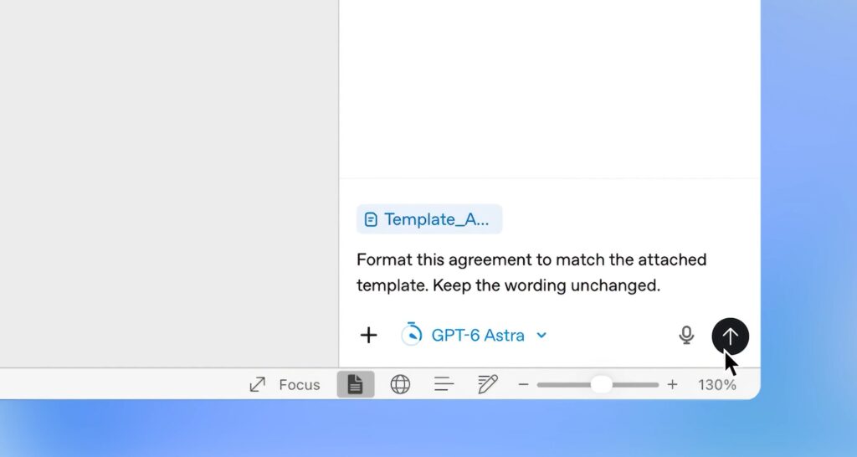Expand the chevron next to GPT-6 Astra

pos(541,335)
